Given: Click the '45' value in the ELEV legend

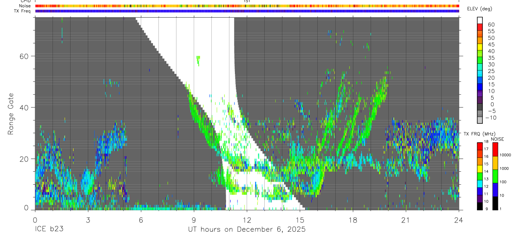Looking at the screenshot, I should [491, 44].
